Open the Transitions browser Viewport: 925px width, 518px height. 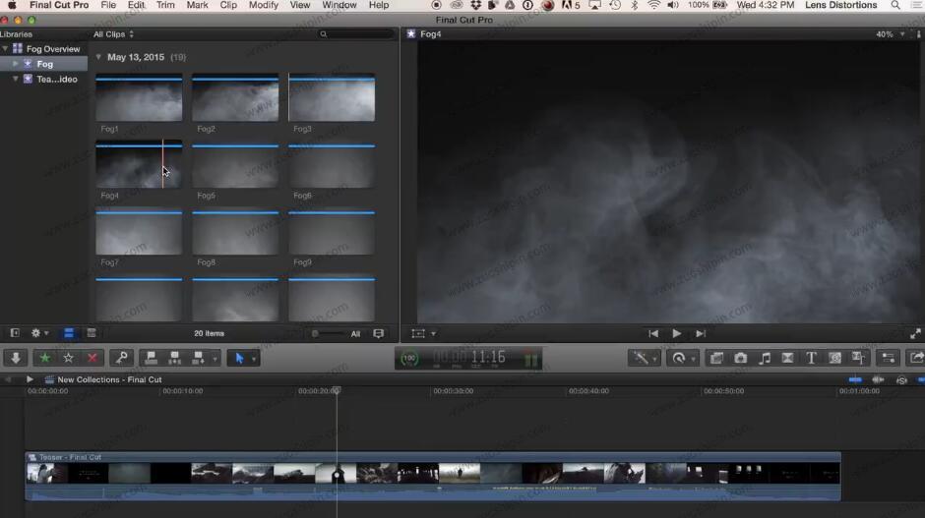(x=787, y=358)
